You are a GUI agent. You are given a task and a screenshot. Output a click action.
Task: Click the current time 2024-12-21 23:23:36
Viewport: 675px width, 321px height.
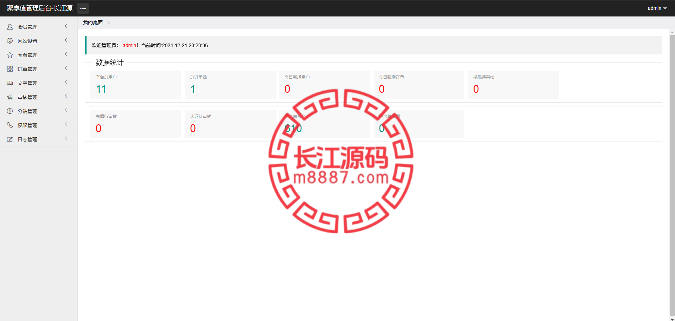[185, 45]
